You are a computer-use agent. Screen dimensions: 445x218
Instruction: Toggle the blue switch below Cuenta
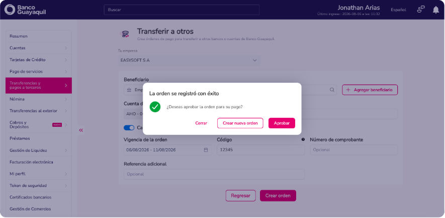[129, 128]
